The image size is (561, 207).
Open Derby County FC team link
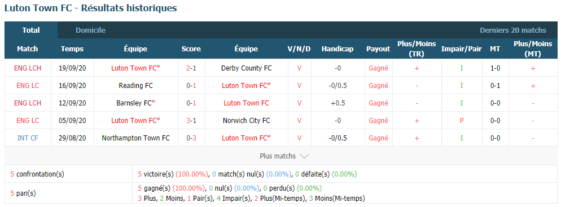247,68
